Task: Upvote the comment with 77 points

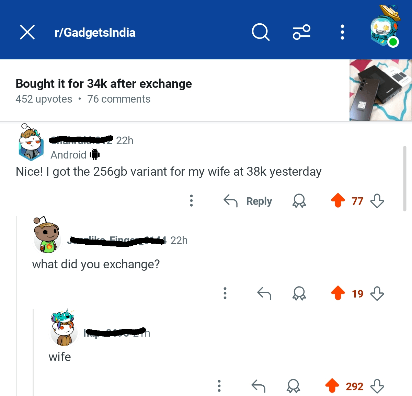Action: [x=338, y=200]
